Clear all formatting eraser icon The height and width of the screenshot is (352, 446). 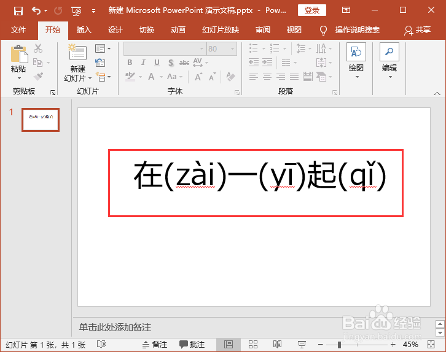click(x=230, y=77)
